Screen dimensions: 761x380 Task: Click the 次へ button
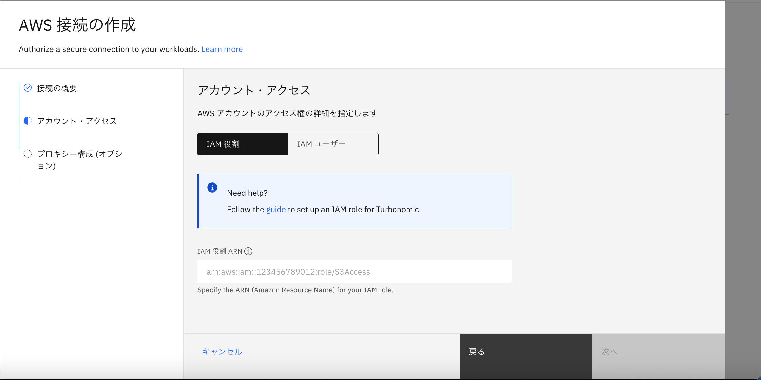coord(658,352)
